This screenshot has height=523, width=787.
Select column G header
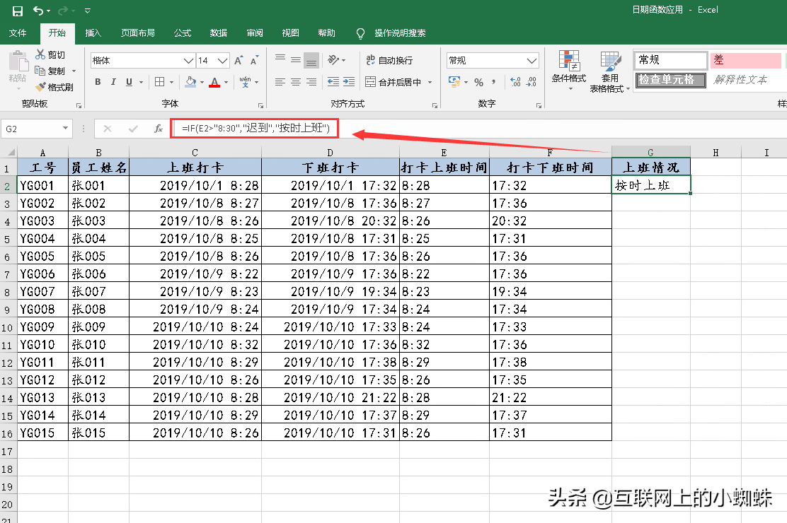point(650,152)
